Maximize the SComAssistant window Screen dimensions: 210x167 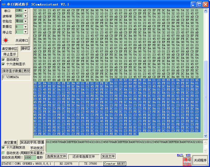pos(199,4)
